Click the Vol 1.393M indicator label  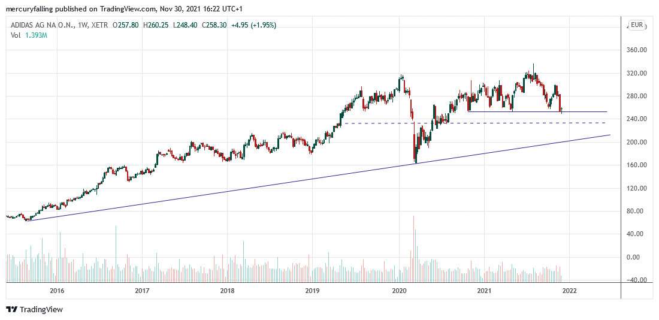pos(28,35)
